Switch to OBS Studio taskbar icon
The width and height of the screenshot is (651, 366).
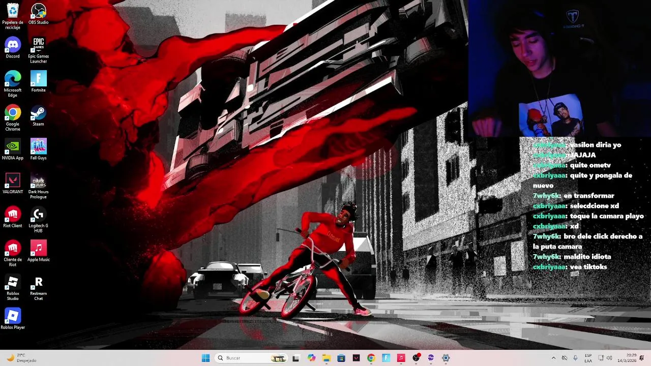click(416, 358)
